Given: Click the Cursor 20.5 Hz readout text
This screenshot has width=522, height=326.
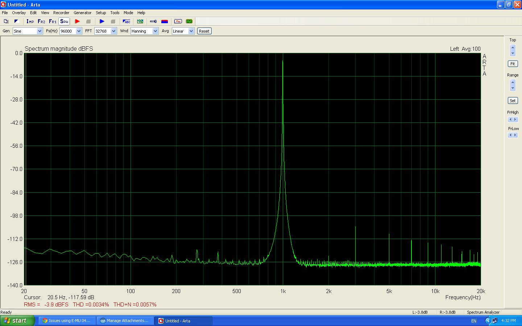Looking at the screenshot, I should (59, 297).
